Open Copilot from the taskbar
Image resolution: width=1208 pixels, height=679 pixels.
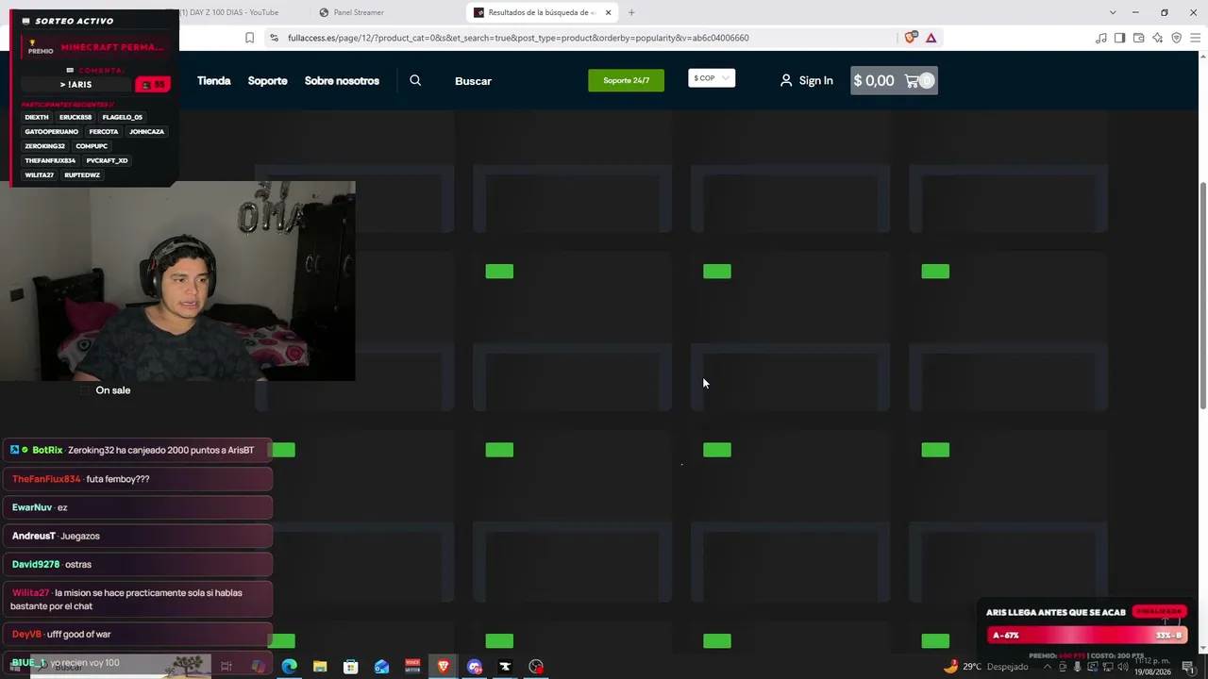click(x=258, y=667)
